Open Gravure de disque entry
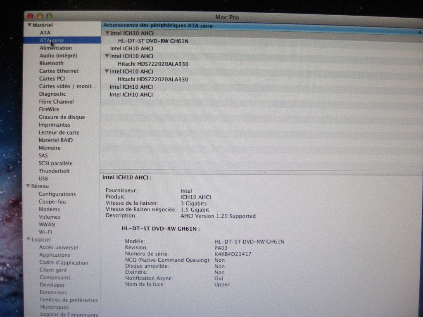This screenshot has height=317, width=423. [62, 117]
